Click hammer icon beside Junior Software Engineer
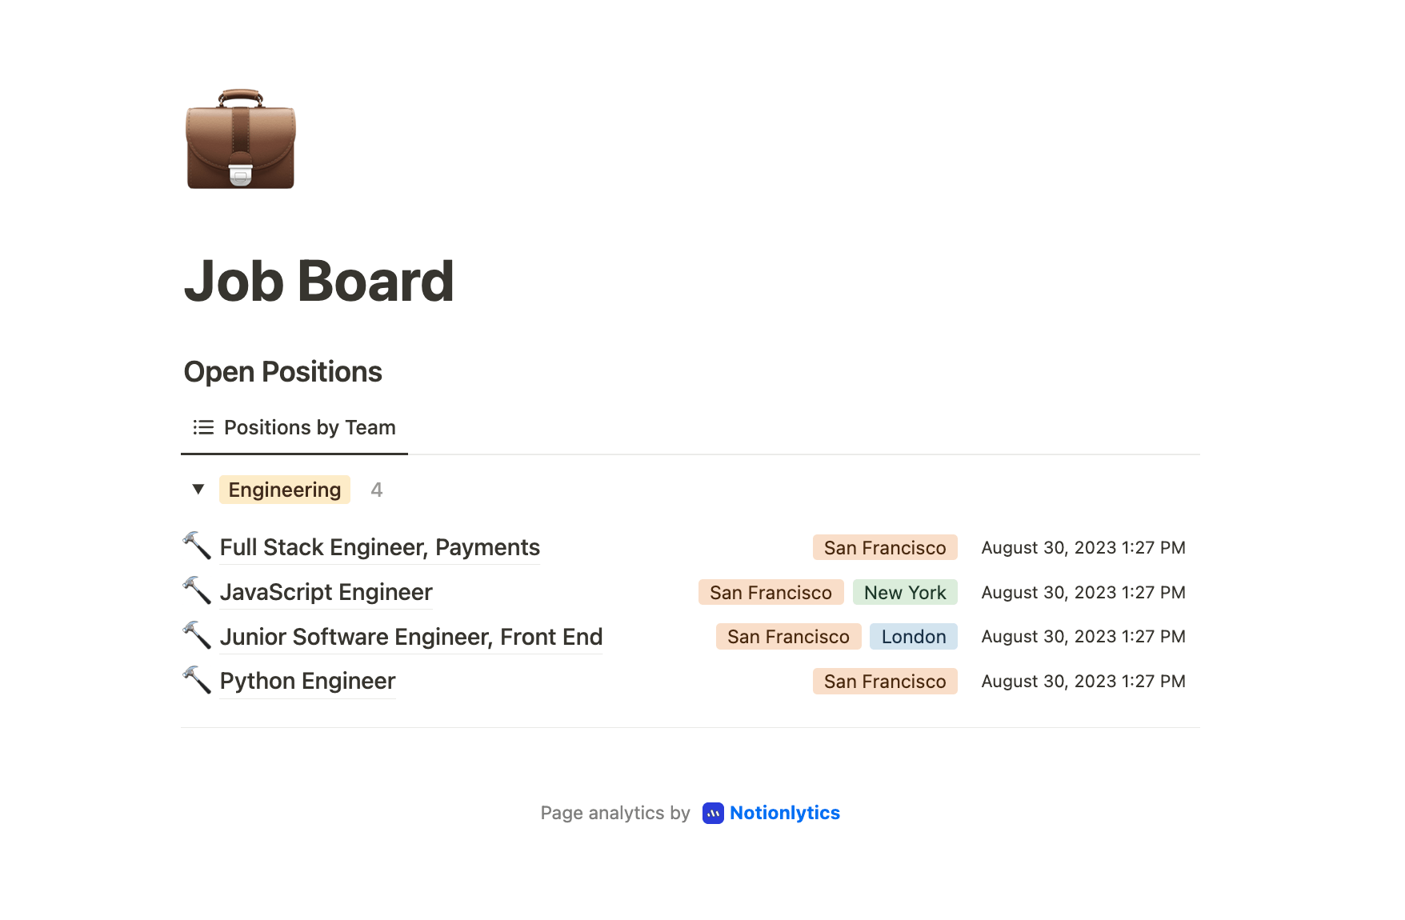The height and width of the screenshot is (920, 1405). coord(197,636)
